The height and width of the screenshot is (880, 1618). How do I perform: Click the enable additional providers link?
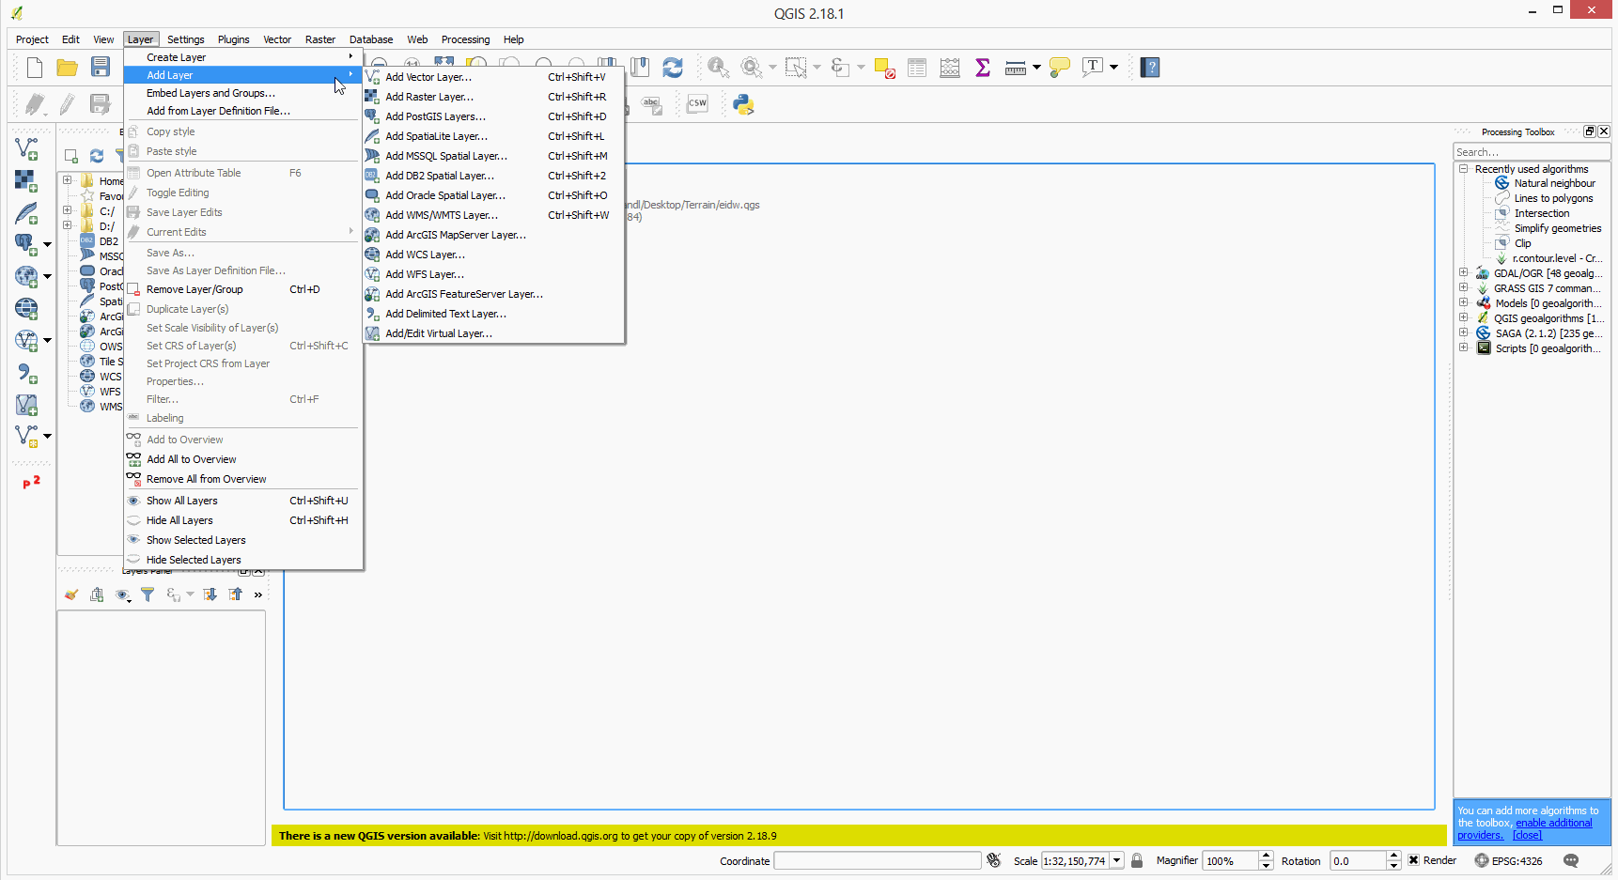point(1555,822)
